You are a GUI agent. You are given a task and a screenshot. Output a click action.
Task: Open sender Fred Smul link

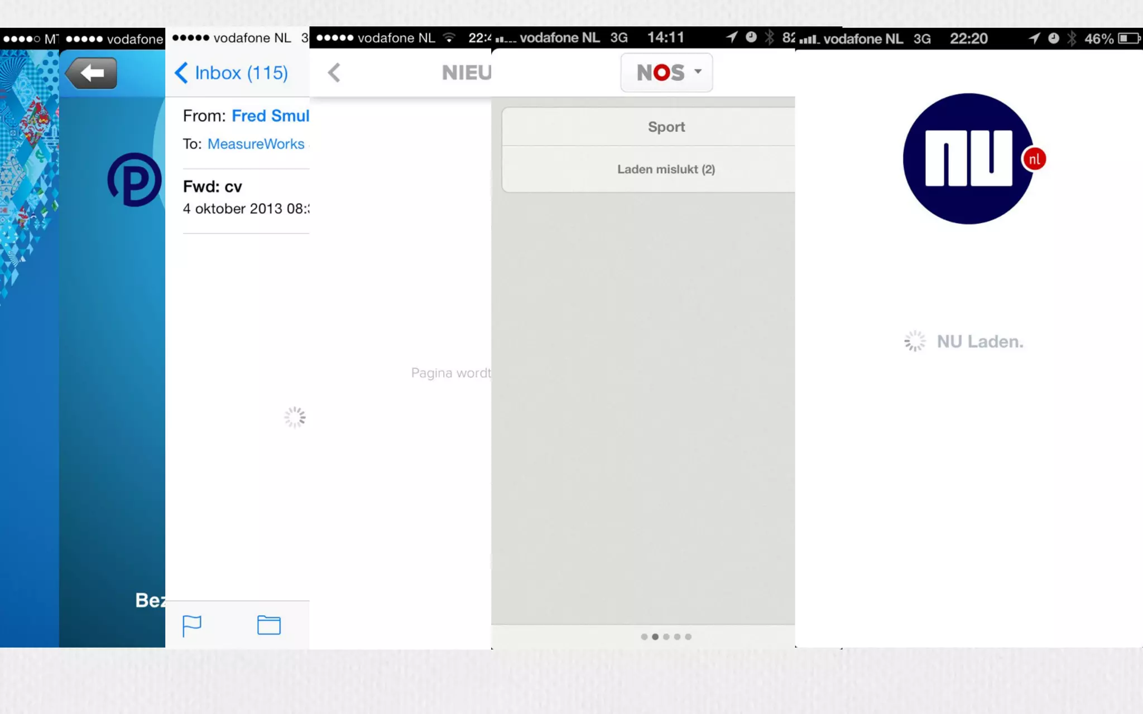click(x=270, y=116)
